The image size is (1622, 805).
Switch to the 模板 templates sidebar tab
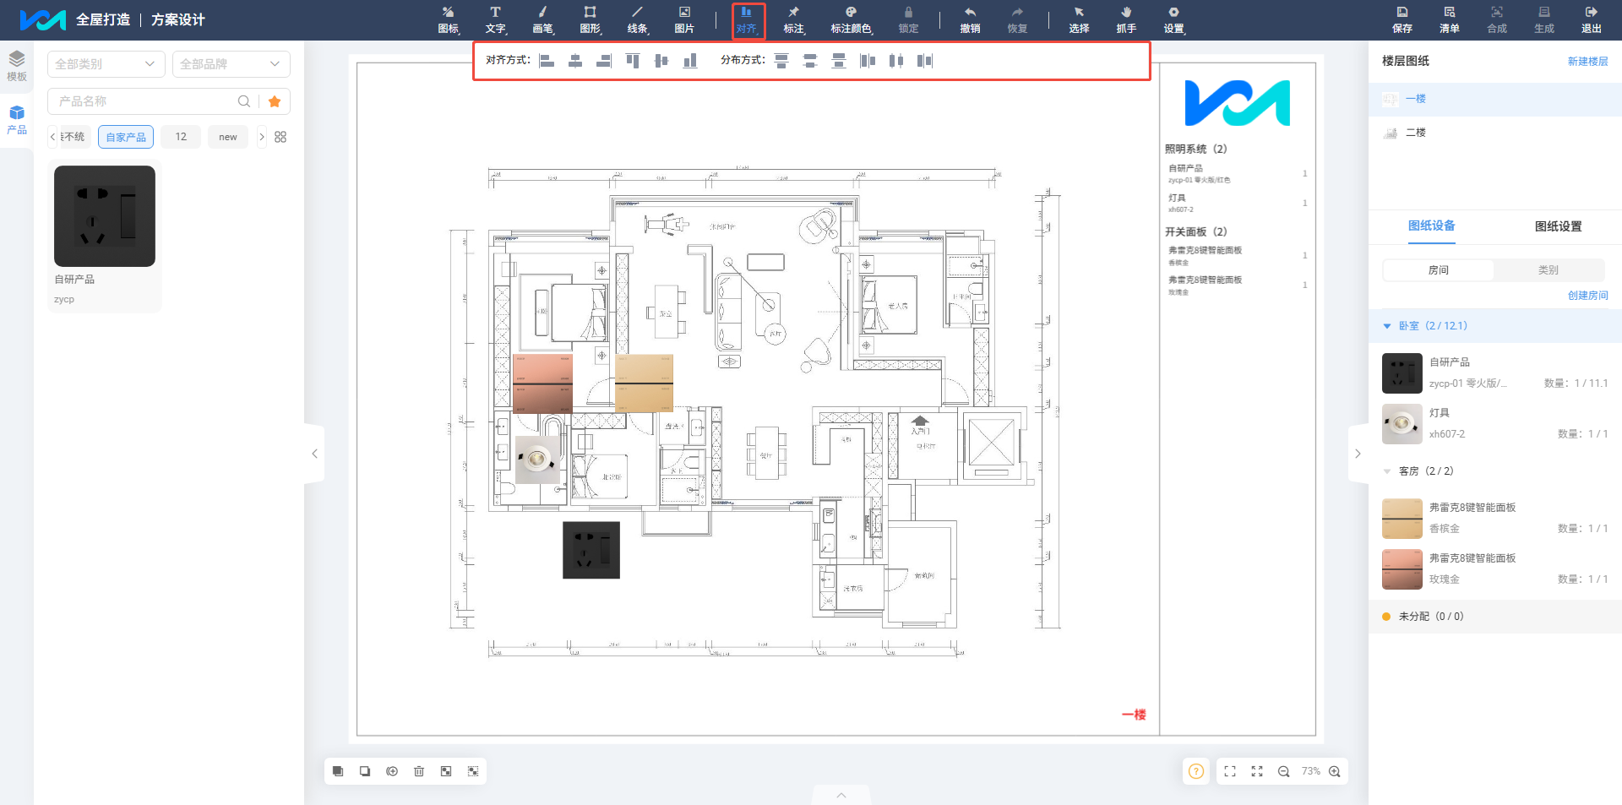pyautogui.click(x=17, y=66)
